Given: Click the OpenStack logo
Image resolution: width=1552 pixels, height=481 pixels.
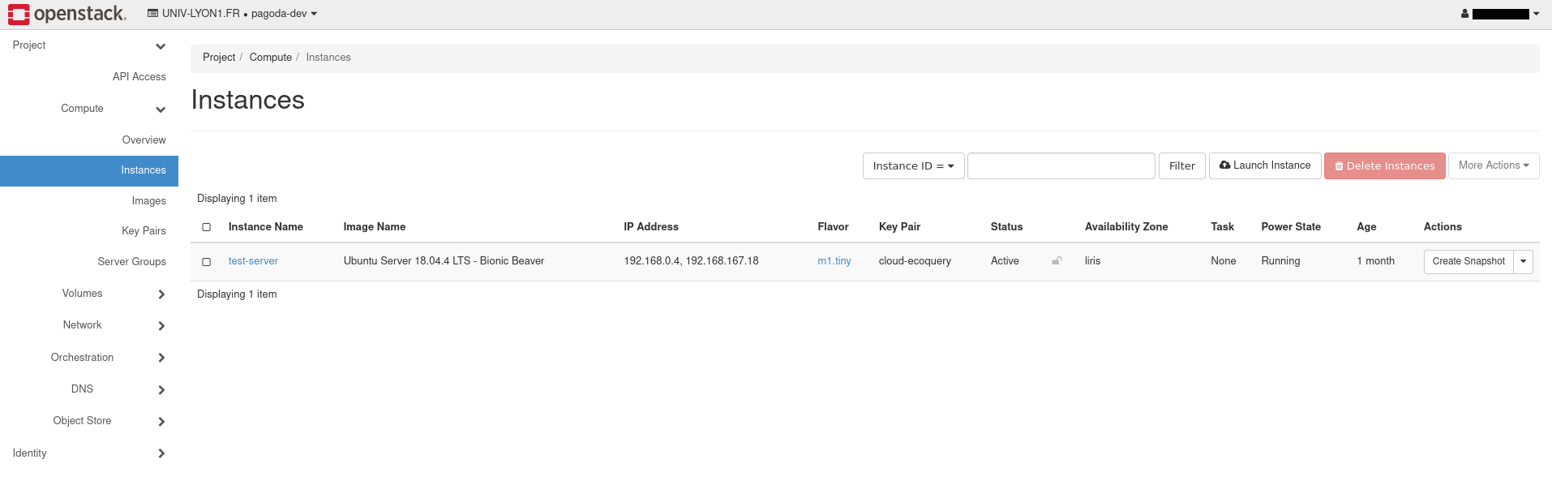Looking at the screenshot, I should click(x=67, y=14).
